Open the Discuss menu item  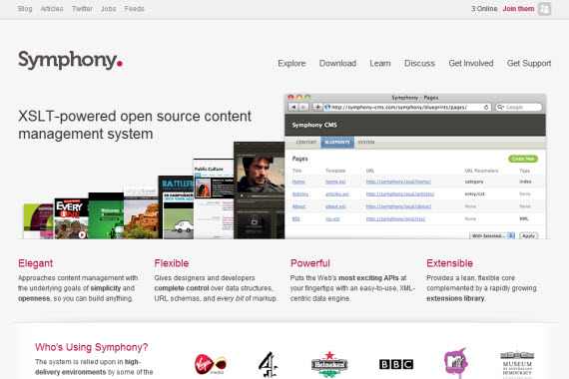click(419, 64)
